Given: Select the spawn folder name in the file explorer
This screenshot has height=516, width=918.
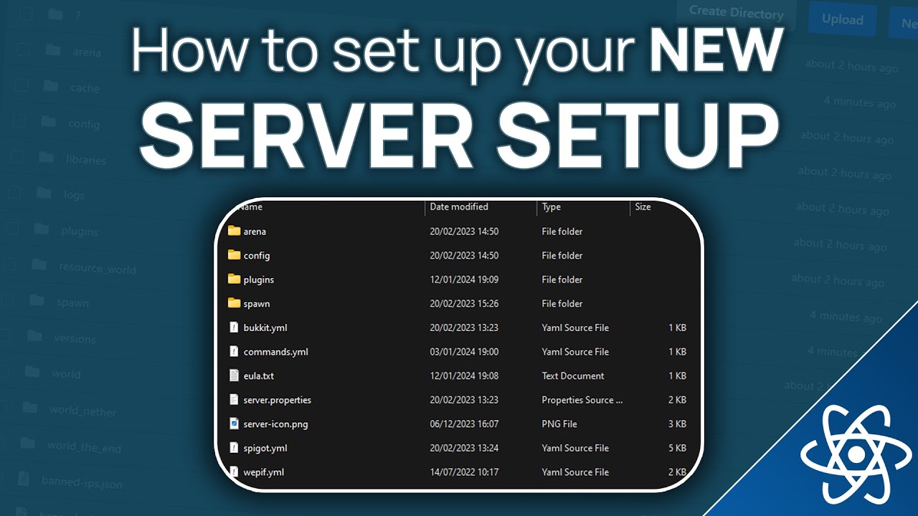Looking at the screenshot, I should click(x=257, y=304).
